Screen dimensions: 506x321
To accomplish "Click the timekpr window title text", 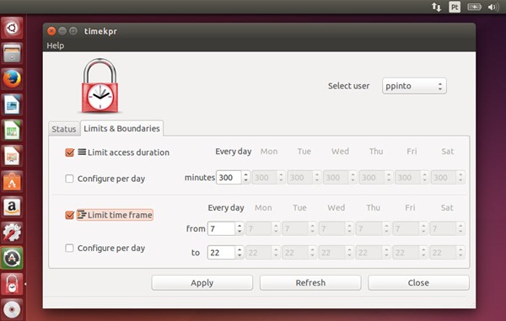I will click(x=100, y=31).
